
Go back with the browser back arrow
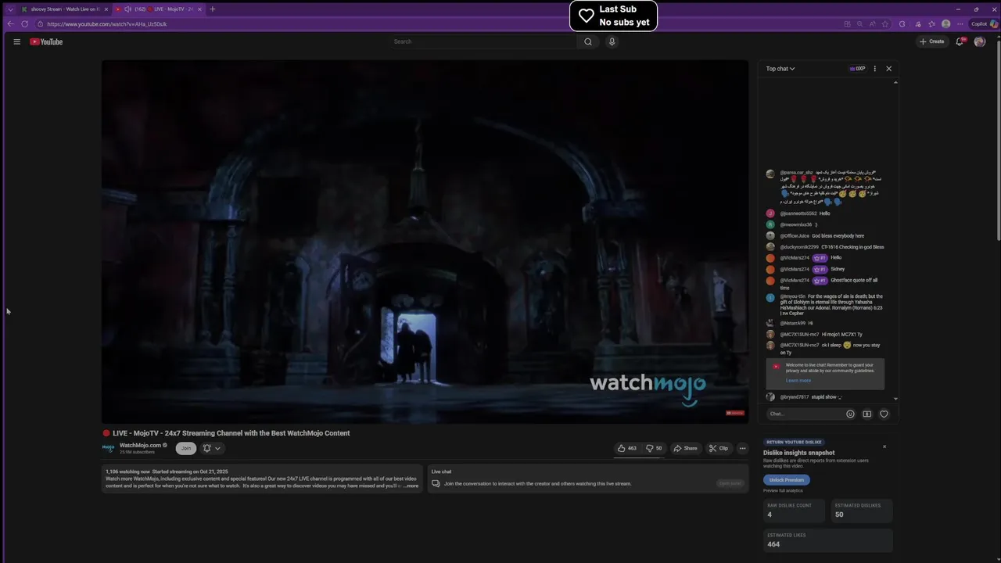click(x=10, y=23)
